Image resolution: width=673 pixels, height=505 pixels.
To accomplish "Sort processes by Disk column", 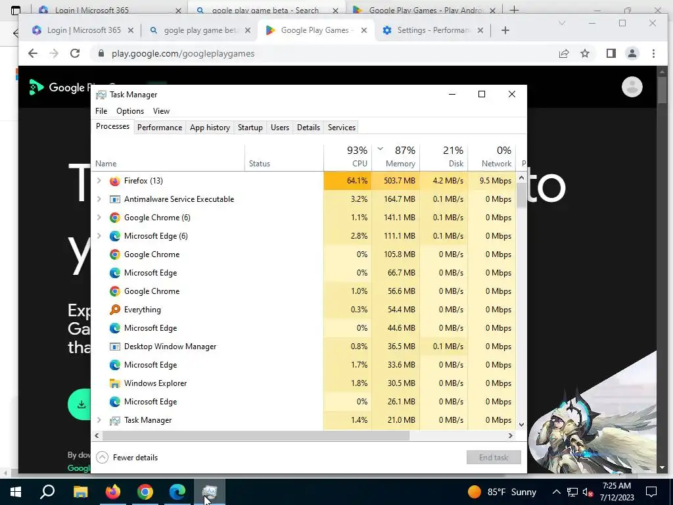I will 444,157.
